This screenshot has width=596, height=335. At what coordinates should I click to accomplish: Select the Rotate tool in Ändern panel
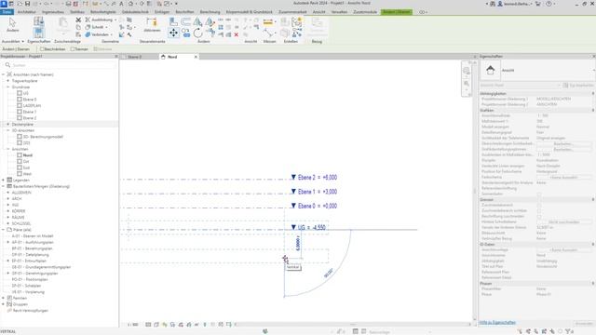(x=197, y=33)
